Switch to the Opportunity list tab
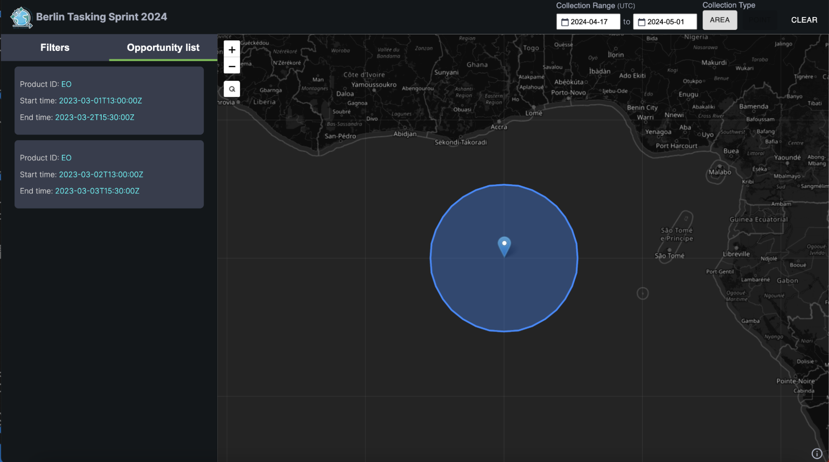Screen dimensions: 829x462 point(163,48)
